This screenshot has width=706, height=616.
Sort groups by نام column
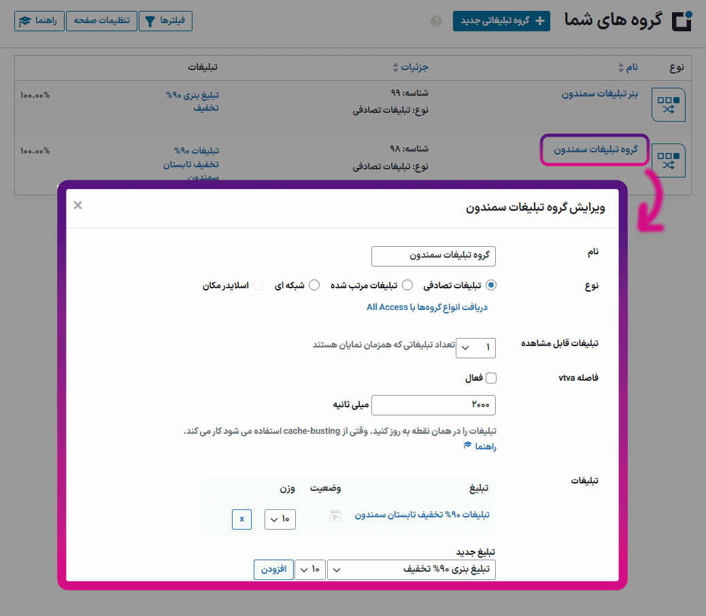628,67
